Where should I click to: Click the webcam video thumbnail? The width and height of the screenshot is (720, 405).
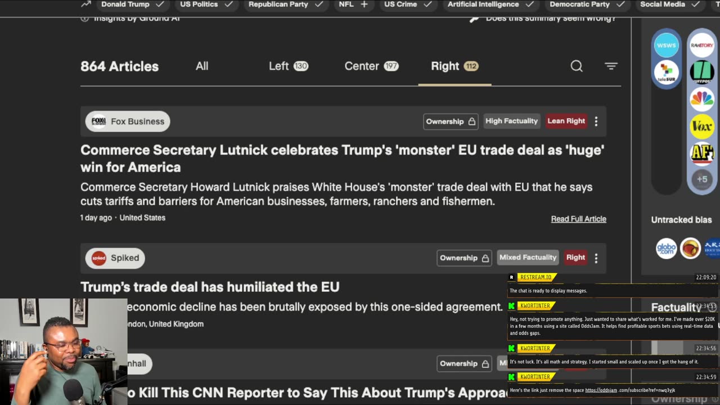[64, 352]
